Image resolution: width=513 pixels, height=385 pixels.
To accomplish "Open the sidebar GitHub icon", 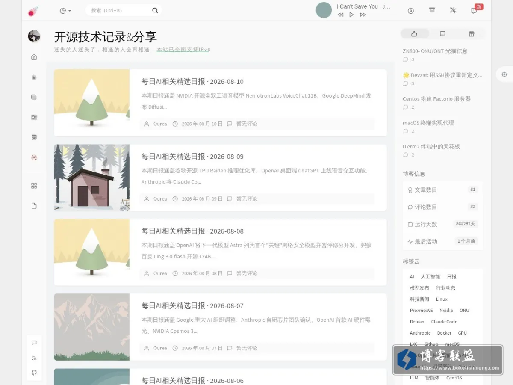I will click(34, 373).
